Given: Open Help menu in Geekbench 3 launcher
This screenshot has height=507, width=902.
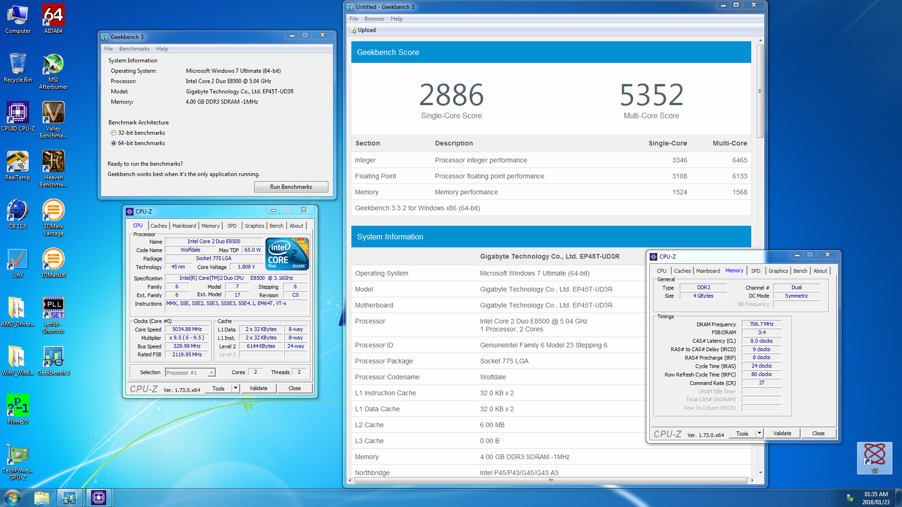Looking at the screenshot, I should [162, 49].
